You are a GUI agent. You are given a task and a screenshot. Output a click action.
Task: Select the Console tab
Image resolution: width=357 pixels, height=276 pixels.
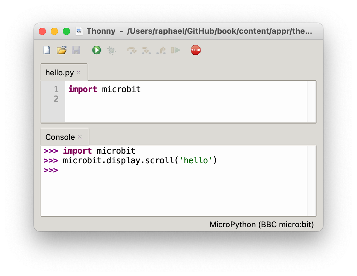click(x=60, y=137)
